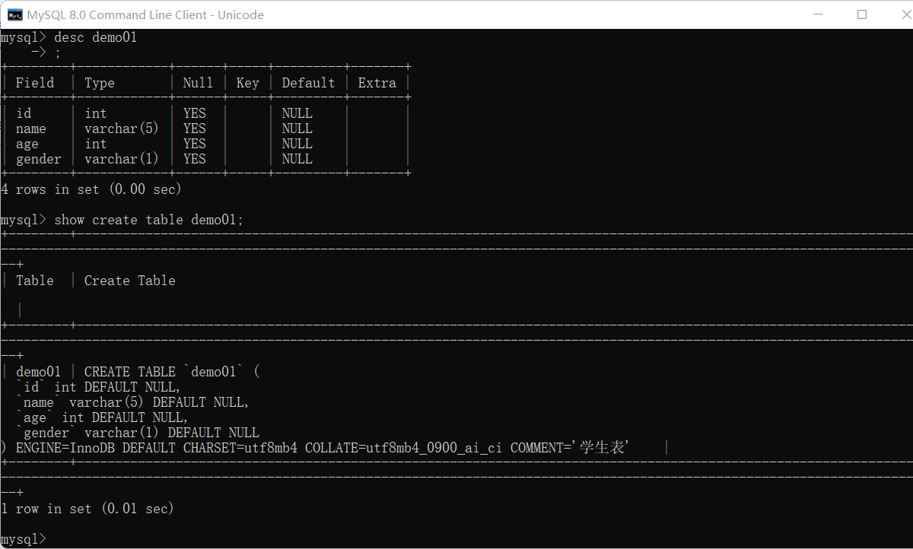The image size is (913, 549).
Task: Click the Field column header
Action: [x=35, y=82]
